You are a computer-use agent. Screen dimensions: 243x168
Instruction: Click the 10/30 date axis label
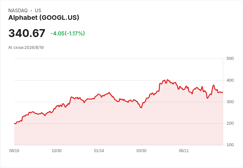pos(56,151)
